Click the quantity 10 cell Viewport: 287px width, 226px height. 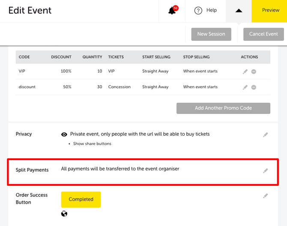click(x=100, y=71)
